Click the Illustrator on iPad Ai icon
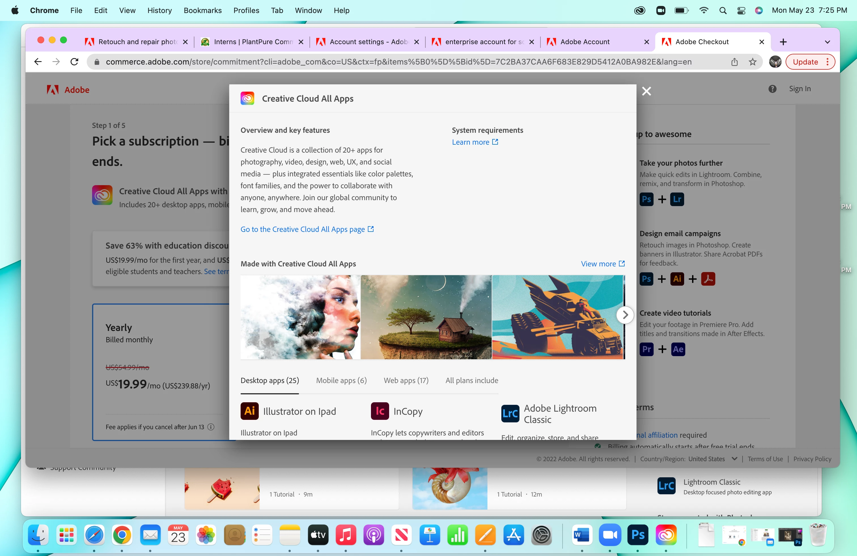Image resolution: width=857 pixels, height=556 pixels. pyautogui.click(x=250, y=411)
